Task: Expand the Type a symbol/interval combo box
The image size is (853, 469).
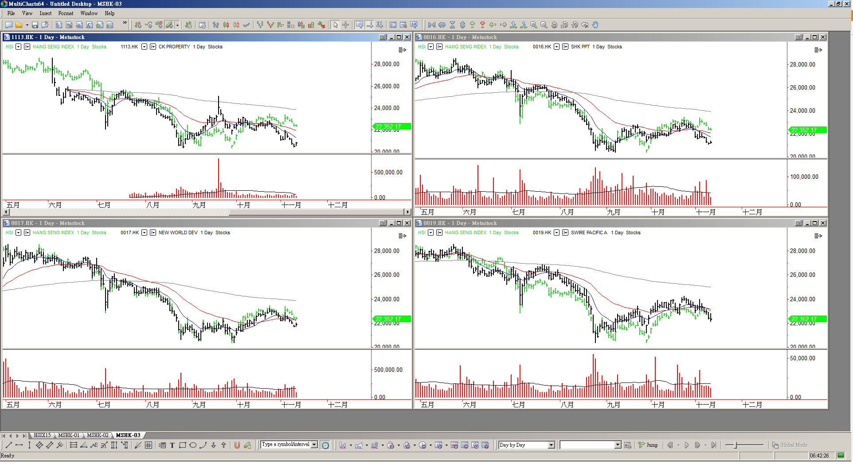Action: (x=314, y=445)
